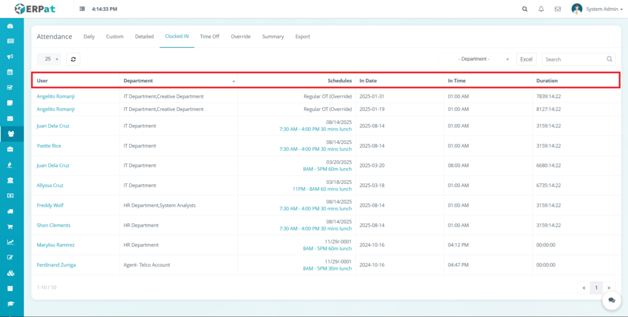Go to next page with pagination arrow
The height and width of the screenshot is (317, 628).
click(609, 287)
